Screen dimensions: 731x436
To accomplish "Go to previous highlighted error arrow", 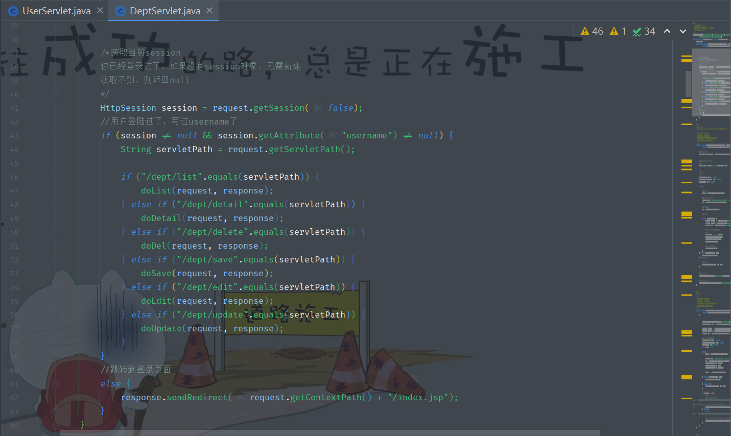I will click(x=667, y=31).
